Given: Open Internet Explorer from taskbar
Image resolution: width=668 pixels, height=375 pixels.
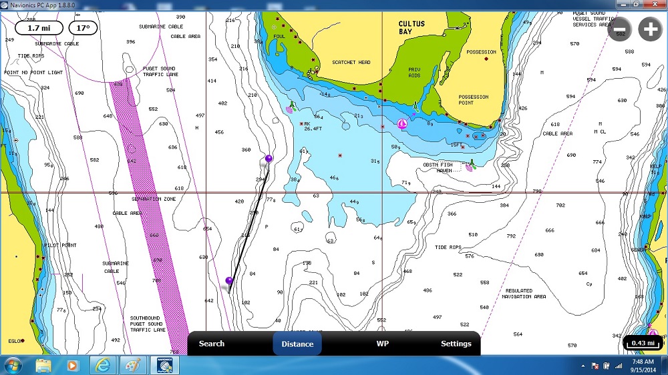Looking at the screenshot, I should point(103,366).
